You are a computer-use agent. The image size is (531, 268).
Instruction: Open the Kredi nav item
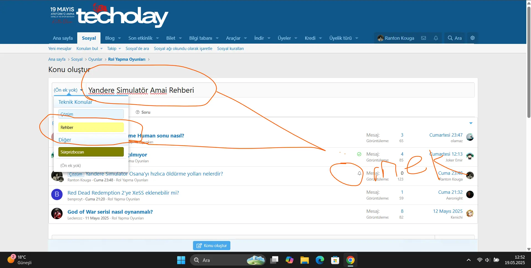[x=310, y=38]
